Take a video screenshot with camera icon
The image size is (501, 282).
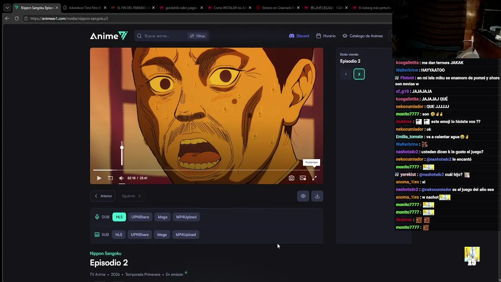point(292,178)
